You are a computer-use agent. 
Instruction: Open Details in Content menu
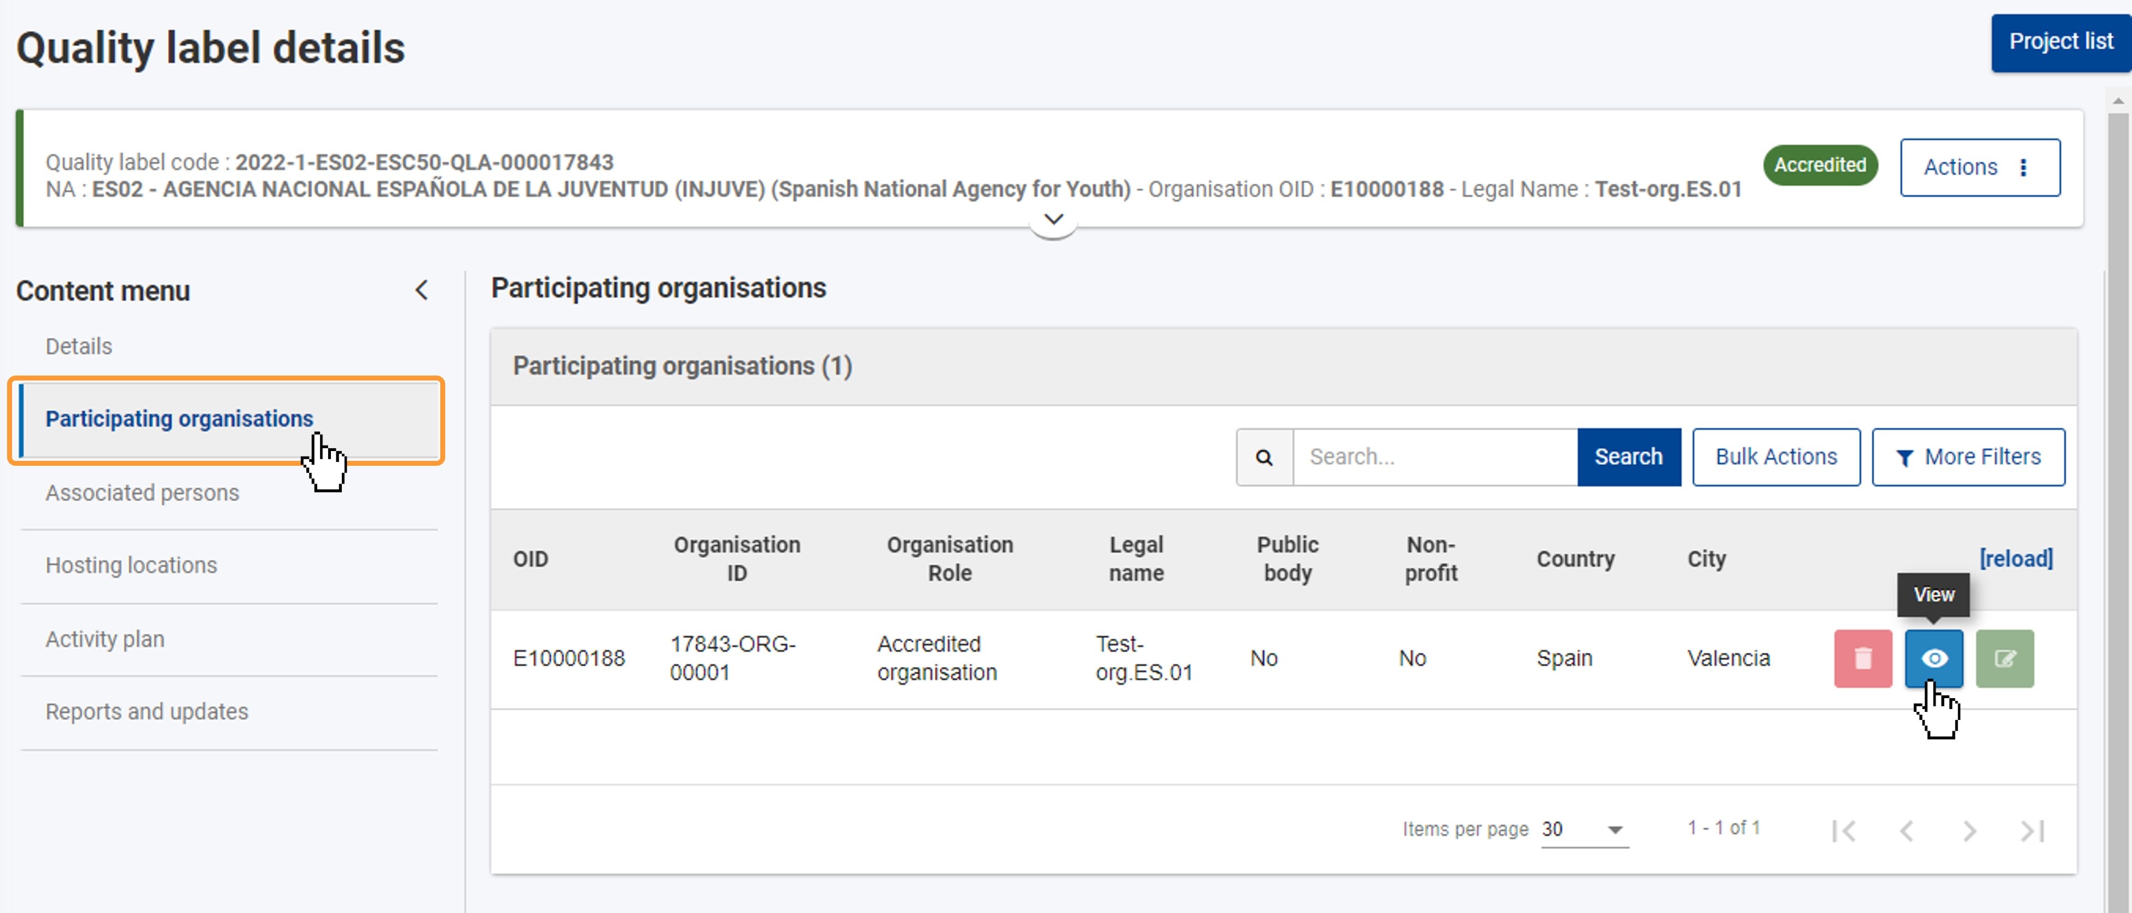[79, 347]
